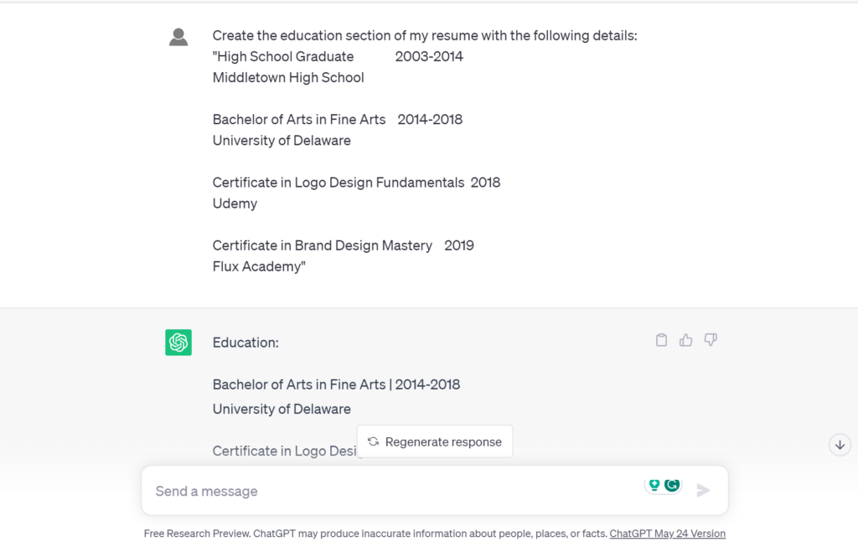Open the Grammarly icon in message box
This screenshot has width=858, height=552.
tap(672, 485)
